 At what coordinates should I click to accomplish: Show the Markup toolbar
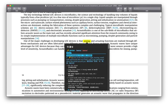click(x=130, y=8)
